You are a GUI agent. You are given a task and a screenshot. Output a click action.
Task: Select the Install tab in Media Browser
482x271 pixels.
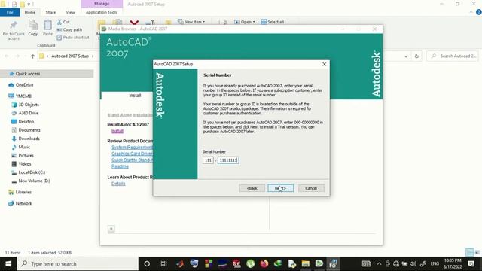pyautogui.click(x=135, y=96)
